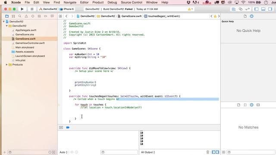Open touchesBegan method jump bar menu
The width and height of the screenshot is (276, 155).
[162, 16]
